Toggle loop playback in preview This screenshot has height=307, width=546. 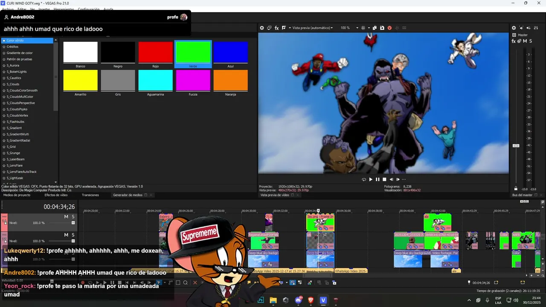[x=364, y=180]
